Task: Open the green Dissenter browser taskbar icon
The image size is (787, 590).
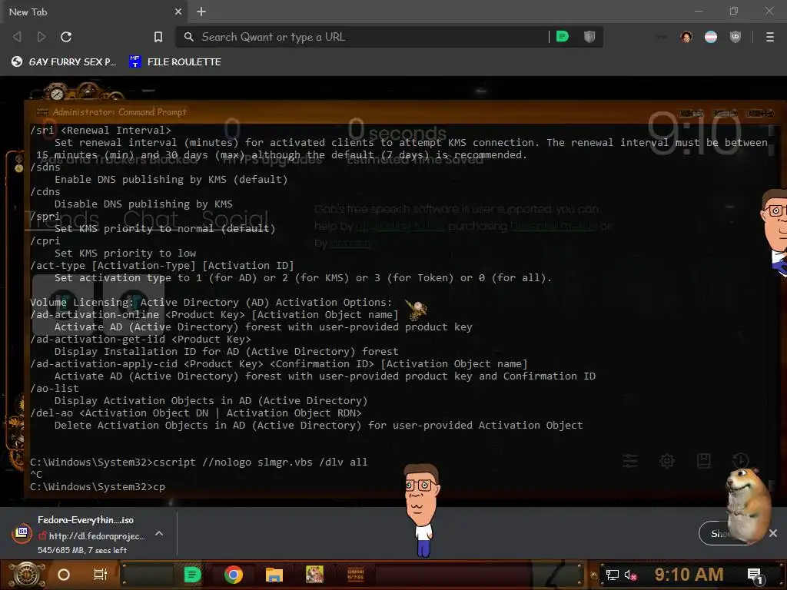Action: (192, 575)
